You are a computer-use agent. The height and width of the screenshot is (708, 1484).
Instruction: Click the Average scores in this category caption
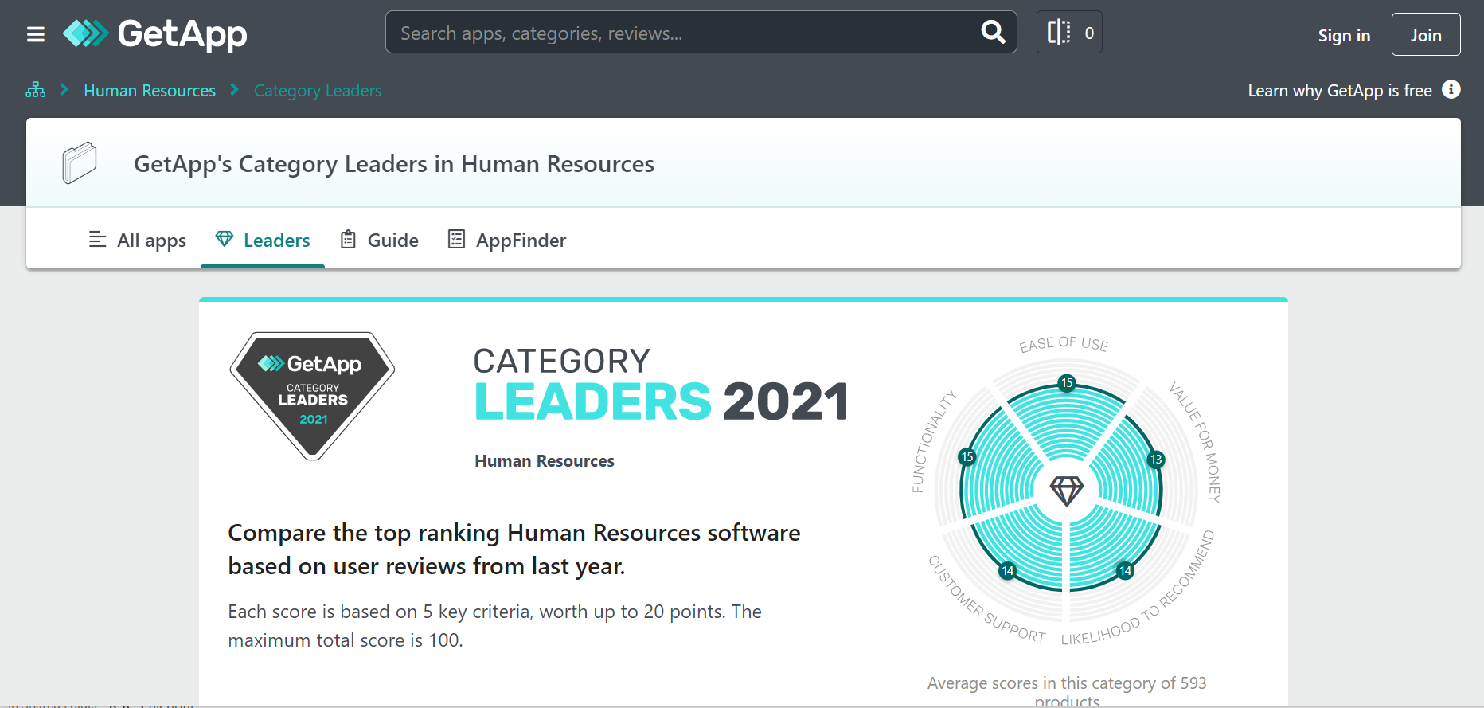pyautogui.click(x=1067, y=691)
